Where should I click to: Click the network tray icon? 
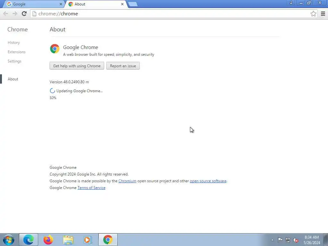click(x=288, y=240)
